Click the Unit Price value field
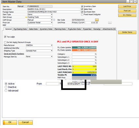Screen dimensions: 139x128 pos(91,23)
